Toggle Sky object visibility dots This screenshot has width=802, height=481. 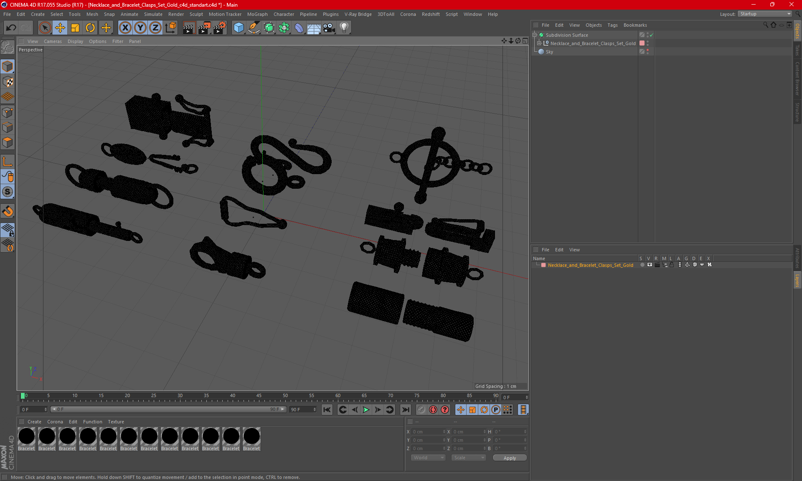pos(647,52)
